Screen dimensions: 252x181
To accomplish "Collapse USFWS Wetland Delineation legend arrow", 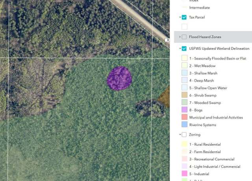I will [x=180, y=48].
